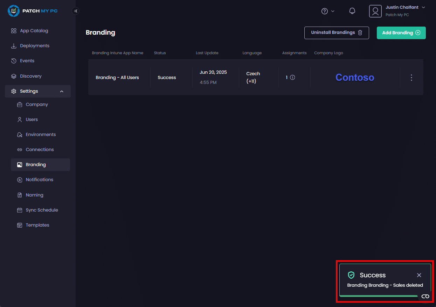Click the Contoso company logo
This screenshot has width=436, height=307.
pyautogui.click(x=354, y=78)
